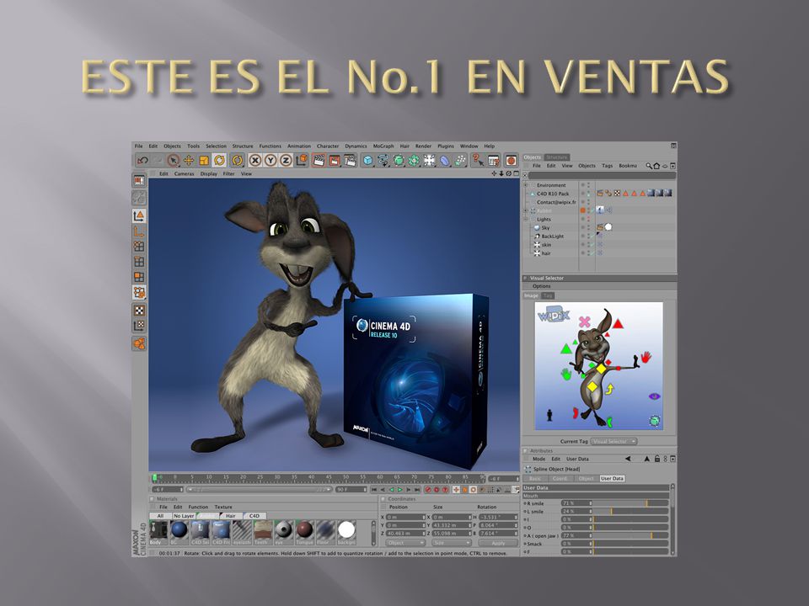
Task: Click the Position Z input field
Action: [406, 534]
